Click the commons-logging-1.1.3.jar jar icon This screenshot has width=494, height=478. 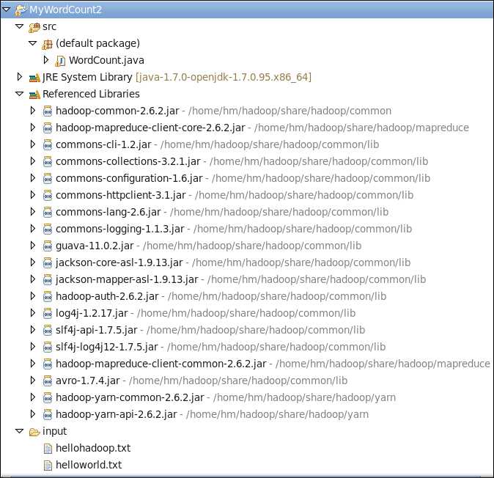click(x=48, y=229)
